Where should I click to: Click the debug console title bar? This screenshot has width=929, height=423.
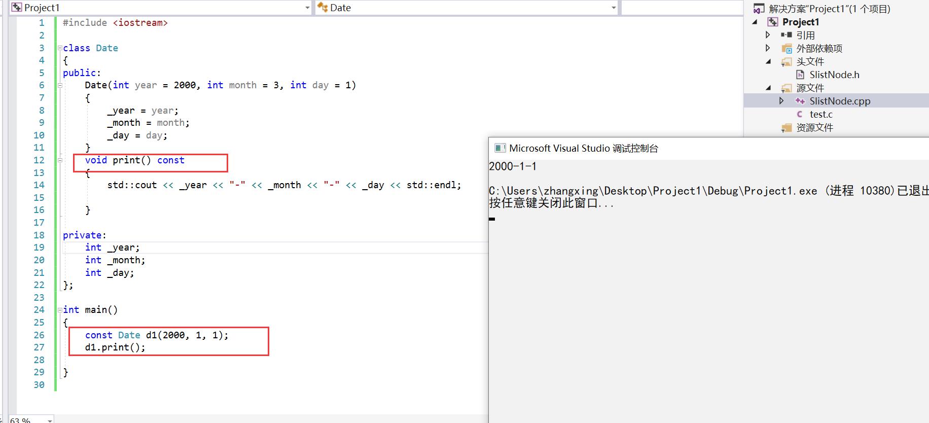point(708,148)
